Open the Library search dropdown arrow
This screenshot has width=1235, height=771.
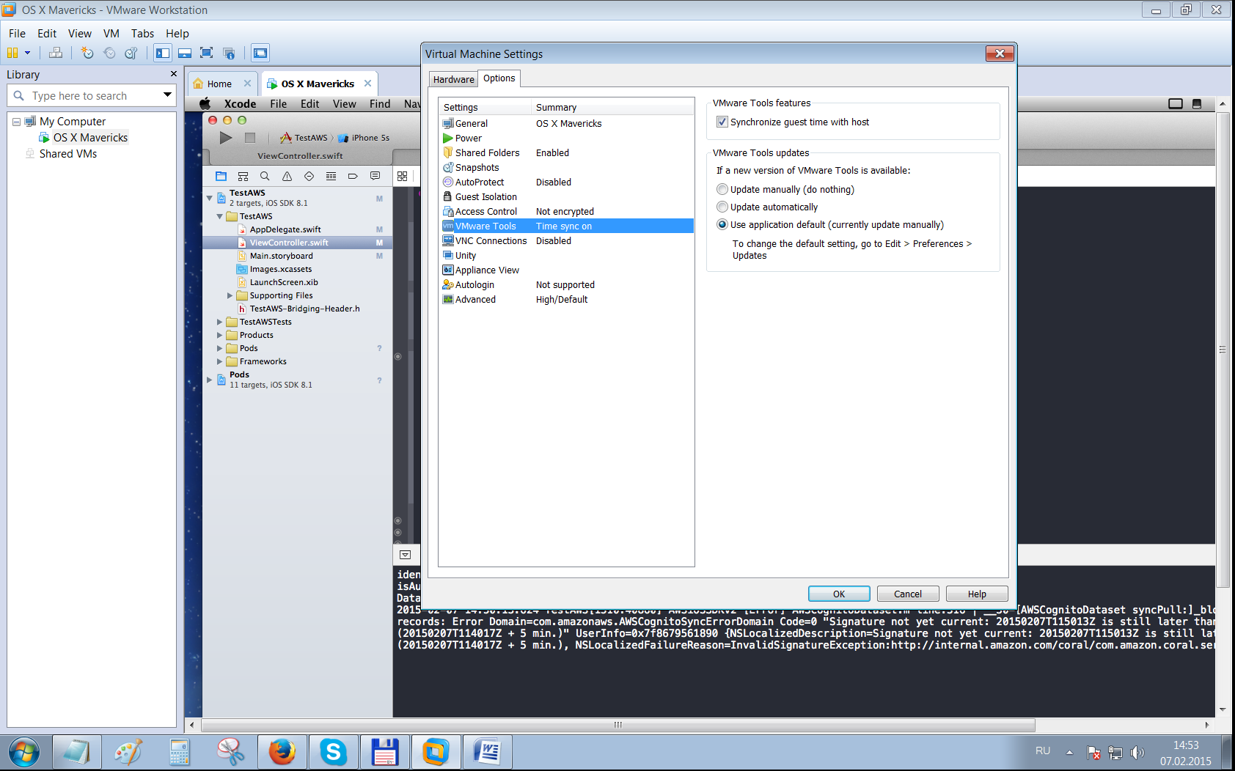click(168, 95)
